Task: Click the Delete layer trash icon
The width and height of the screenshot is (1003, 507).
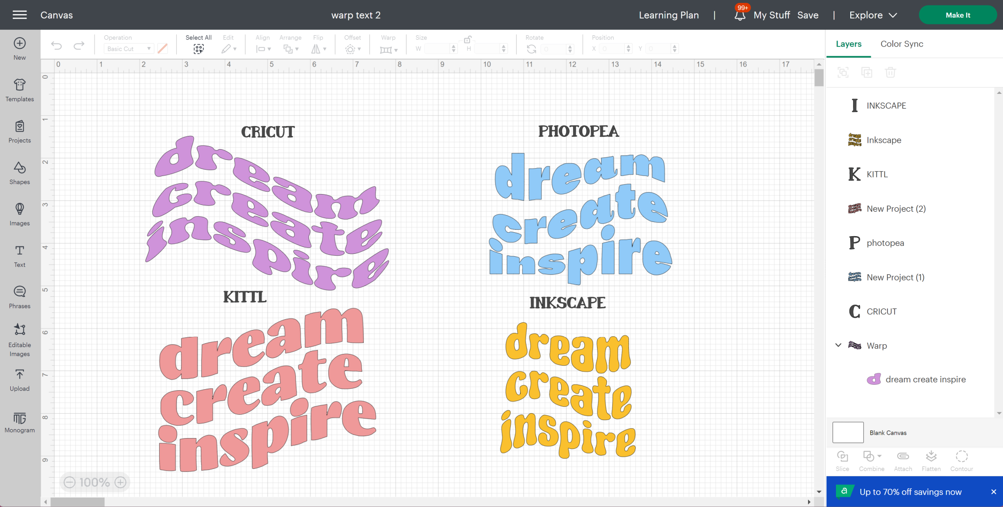Action: click(x=890, y=72)
